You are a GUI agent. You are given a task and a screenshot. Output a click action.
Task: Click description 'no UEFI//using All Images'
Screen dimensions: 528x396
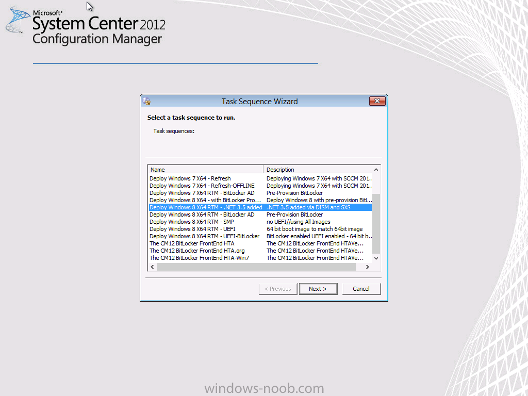(x=299, y=222)
